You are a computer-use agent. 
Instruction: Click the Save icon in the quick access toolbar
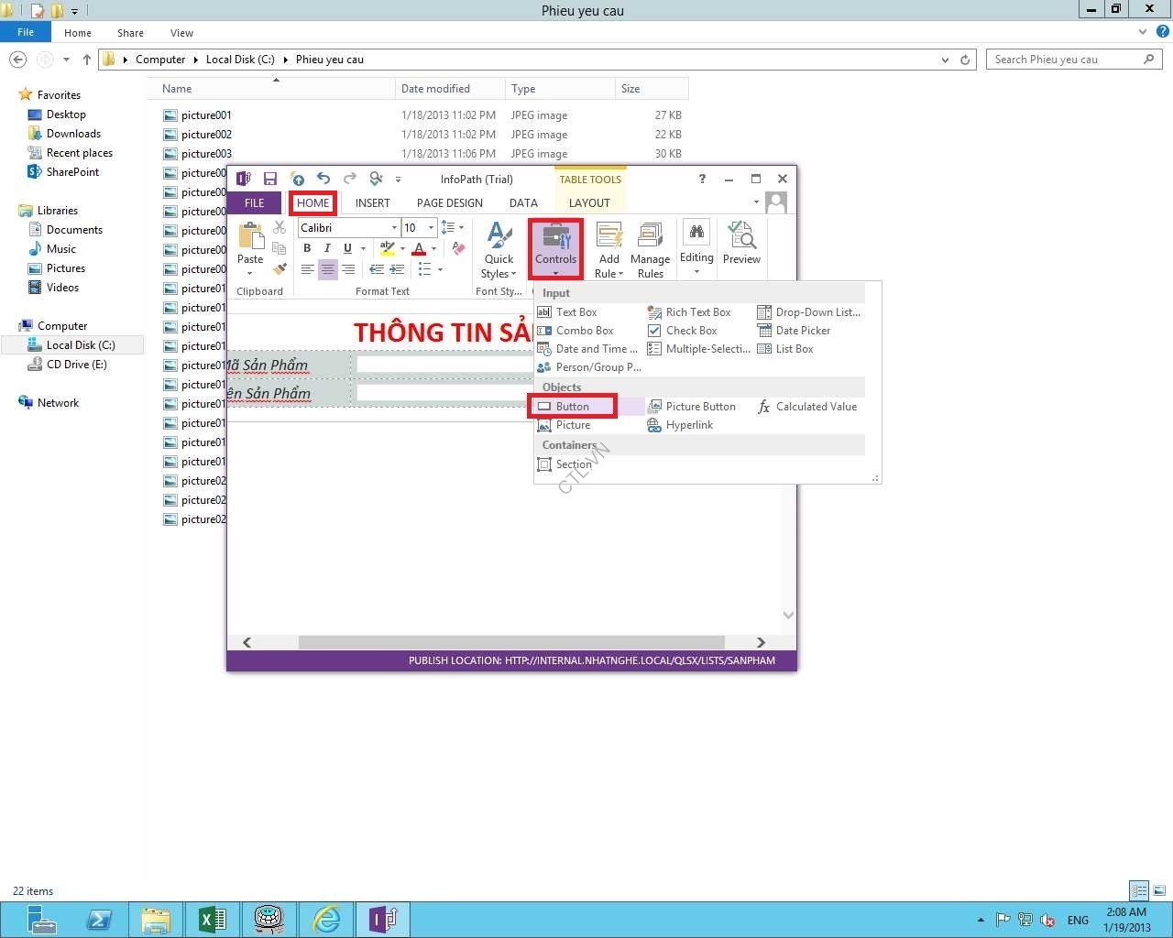click(x=269, y=179)
